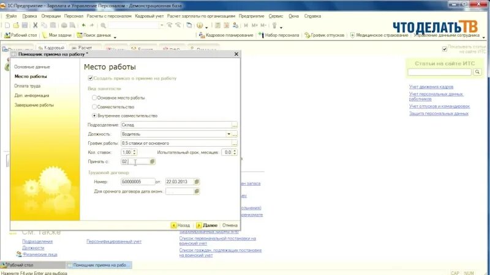This screenshot has height=275, width=490.
Task: Go to Оплата труда wizard step
Action: click(27, 86)
